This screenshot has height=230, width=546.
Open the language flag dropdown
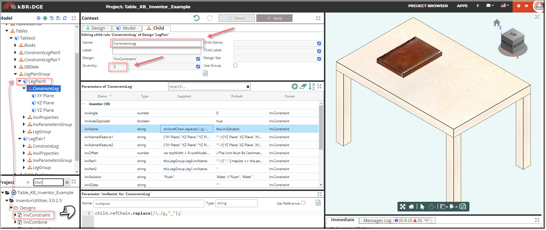point(505,5)
